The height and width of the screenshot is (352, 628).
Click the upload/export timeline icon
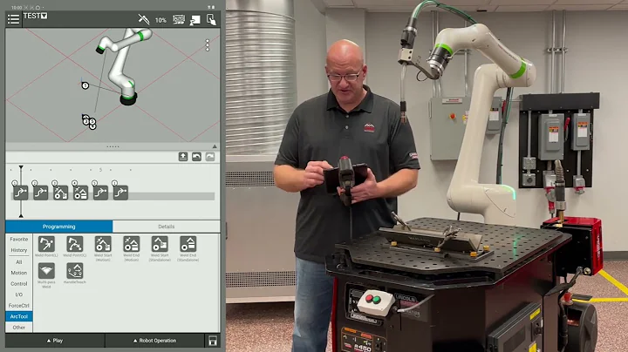(x=183, y=157)
